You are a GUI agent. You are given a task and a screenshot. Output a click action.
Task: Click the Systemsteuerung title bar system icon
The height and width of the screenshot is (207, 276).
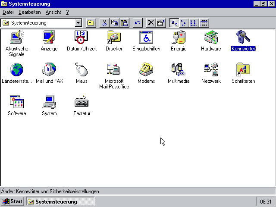tap(4, 4)
